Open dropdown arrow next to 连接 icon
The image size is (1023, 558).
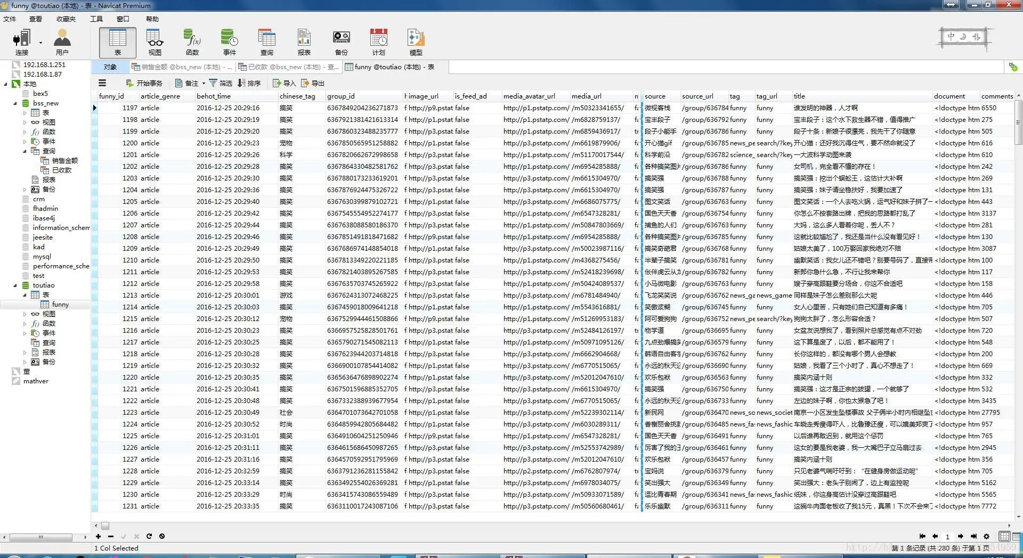[x=40, y=43]
